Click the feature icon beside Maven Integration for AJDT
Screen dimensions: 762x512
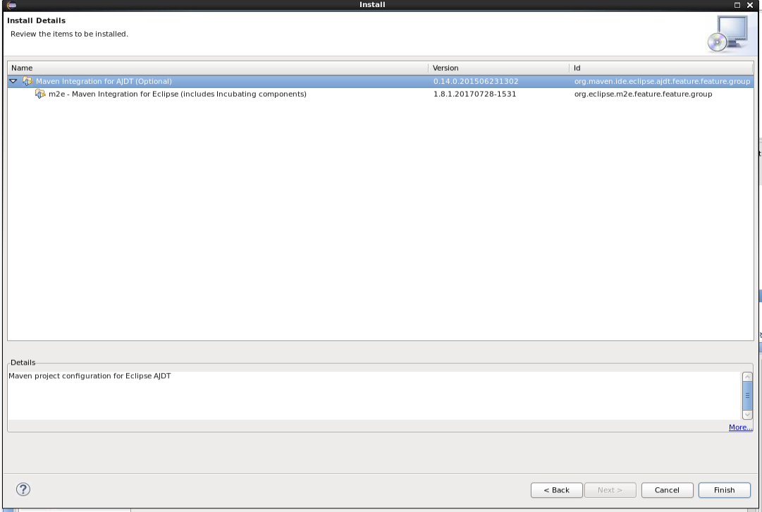[x=27, y=81]
